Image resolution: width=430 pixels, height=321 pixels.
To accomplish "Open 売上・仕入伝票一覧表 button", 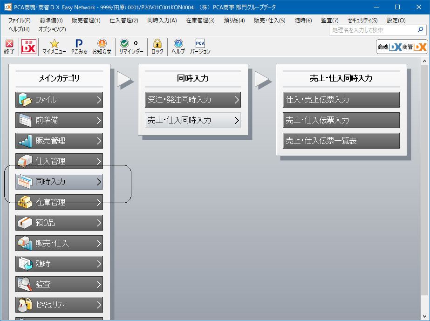I will pyautogui.click(x=341, y=141).
